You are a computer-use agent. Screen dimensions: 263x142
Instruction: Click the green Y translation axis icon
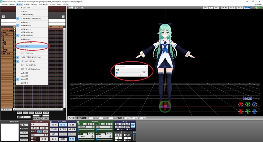(248, 111)
